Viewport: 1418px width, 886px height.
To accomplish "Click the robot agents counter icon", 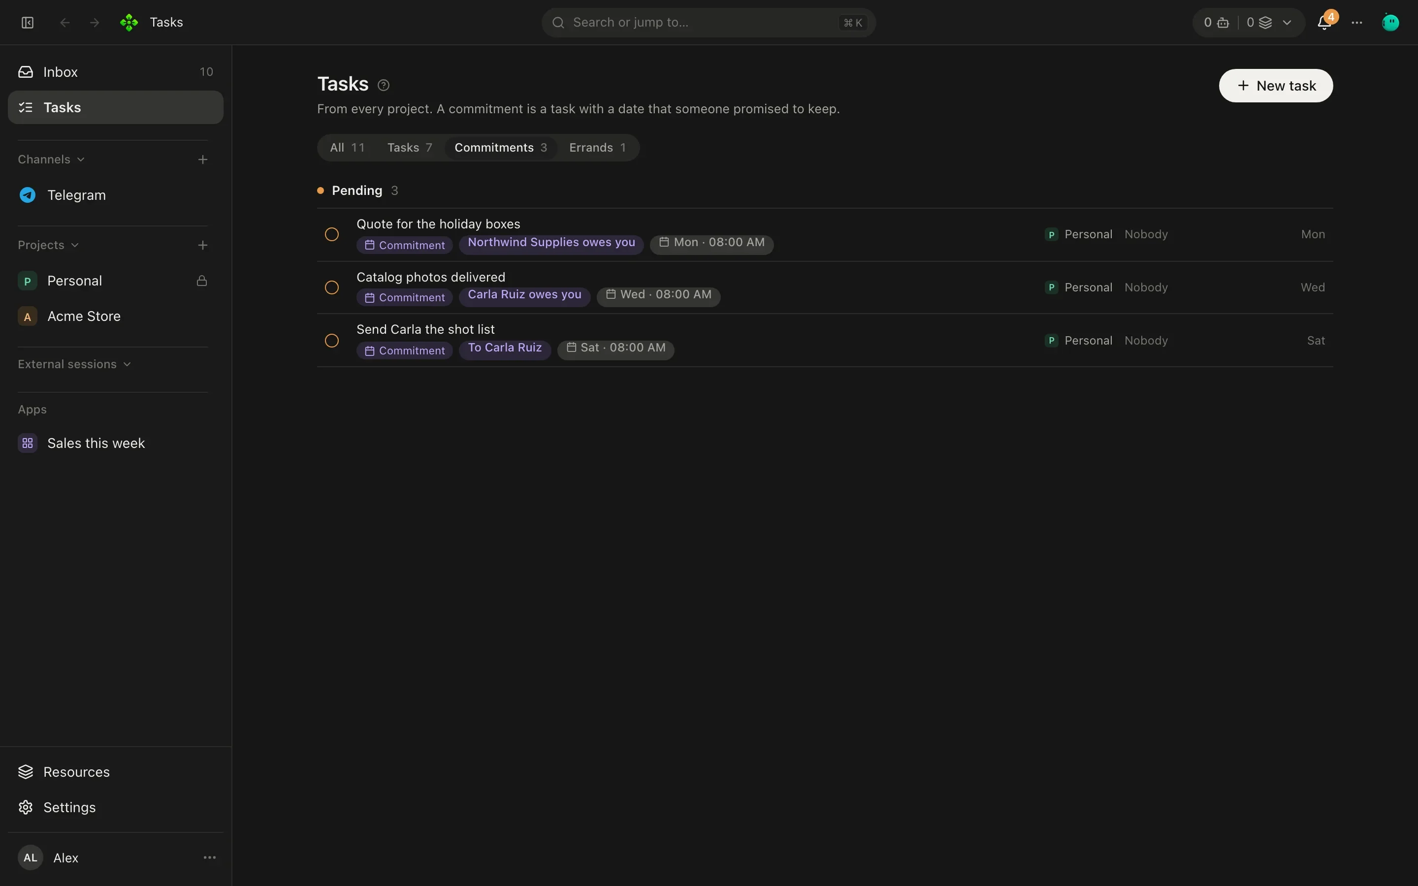I will click(x=1224, y=22).
